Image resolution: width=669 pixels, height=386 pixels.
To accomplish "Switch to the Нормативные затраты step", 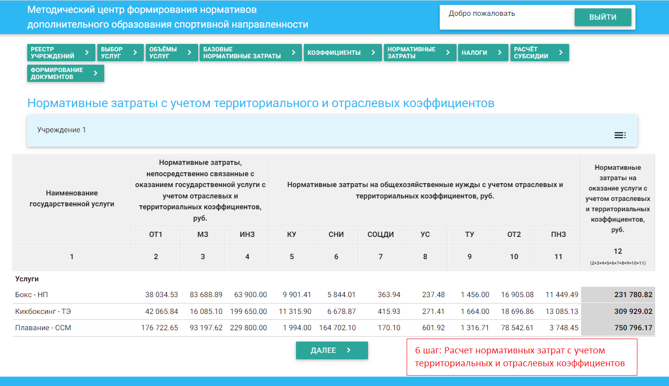I will [x=412, y=53].
